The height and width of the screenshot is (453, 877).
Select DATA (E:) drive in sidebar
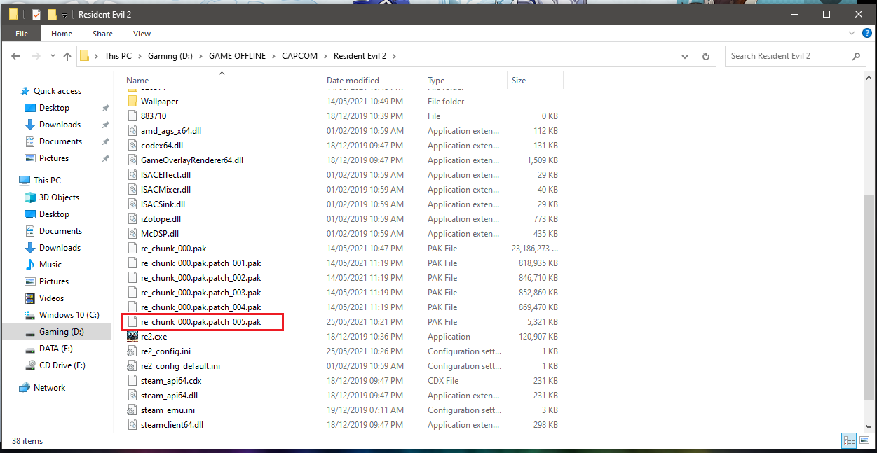(x=56, y=349)
